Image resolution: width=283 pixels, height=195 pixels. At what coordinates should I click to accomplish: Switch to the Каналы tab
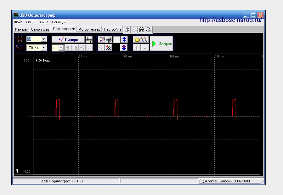pyautogui.click(x=21, y=29)
